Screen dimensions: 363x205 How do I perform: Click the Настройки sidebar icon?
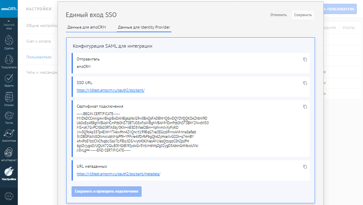(x=9, y=173)
